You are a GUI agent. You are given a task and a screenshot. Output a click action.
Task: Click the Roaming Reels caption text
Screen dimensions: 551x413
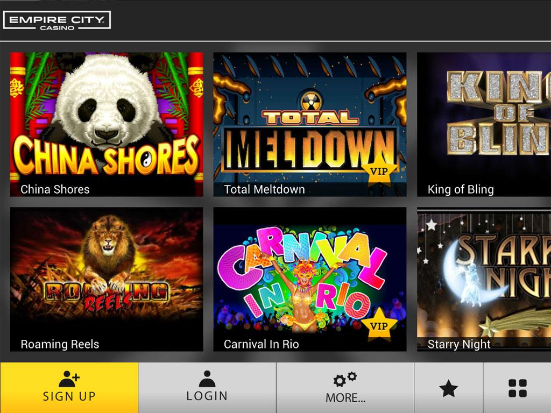click(60, 344)
